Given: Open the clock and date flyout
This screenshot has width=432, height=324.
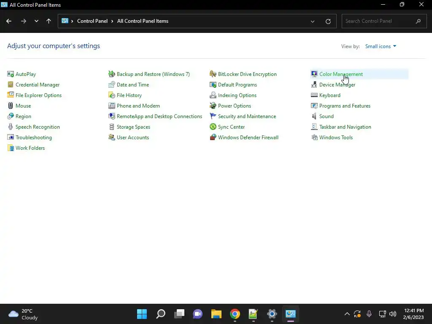Looking at the screenshot, I should point(413,314).
